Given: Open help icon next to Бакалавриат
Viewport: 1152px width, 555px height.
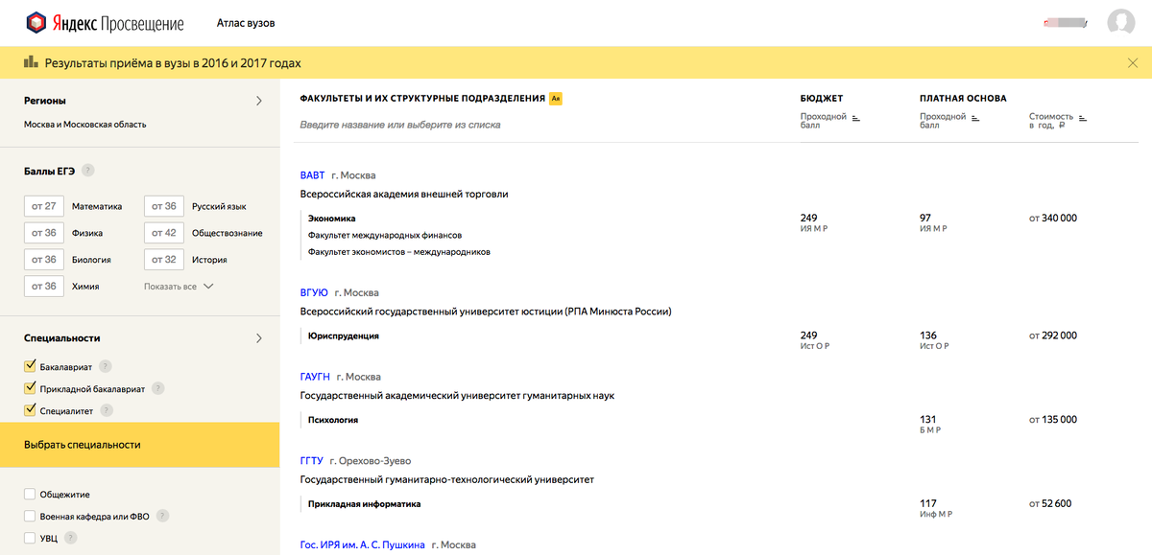Looking at the screenshot, I should coord(106,366).
